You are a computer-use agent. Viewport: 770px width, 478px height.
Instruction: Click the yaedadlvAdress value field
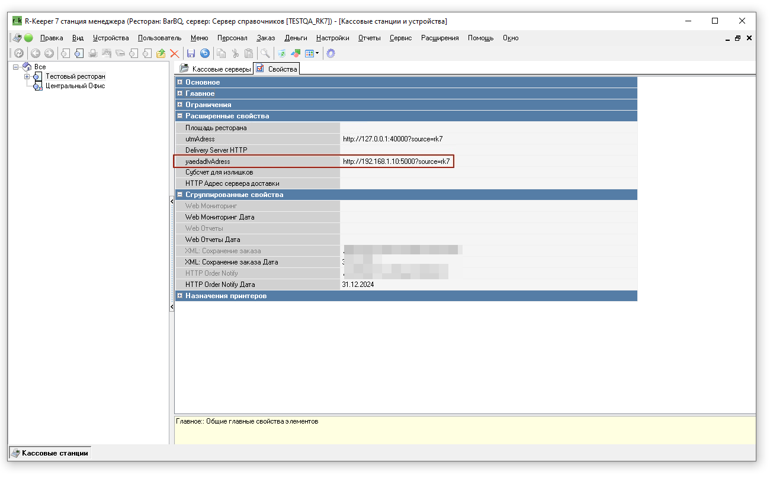[x=489, y=162]
